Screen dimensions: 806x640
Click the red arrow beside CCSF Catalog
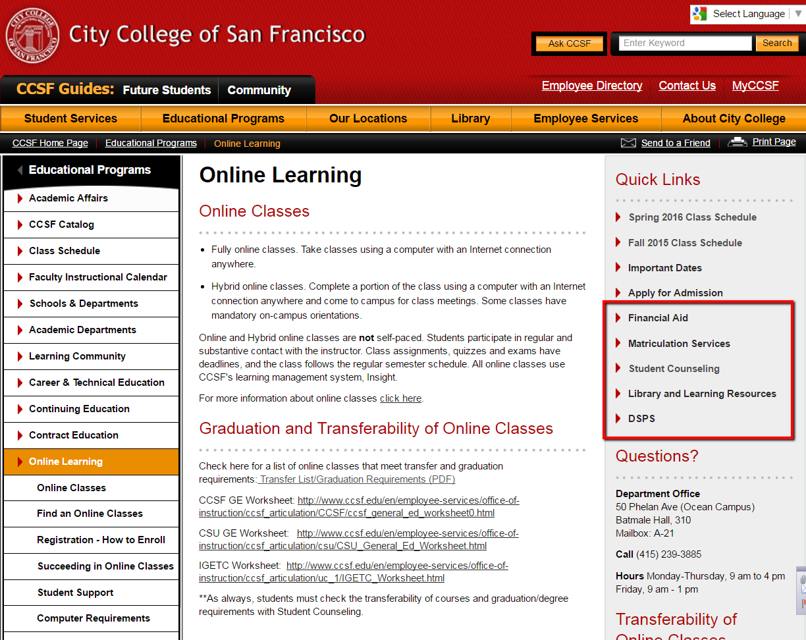(x=20, y=225)
